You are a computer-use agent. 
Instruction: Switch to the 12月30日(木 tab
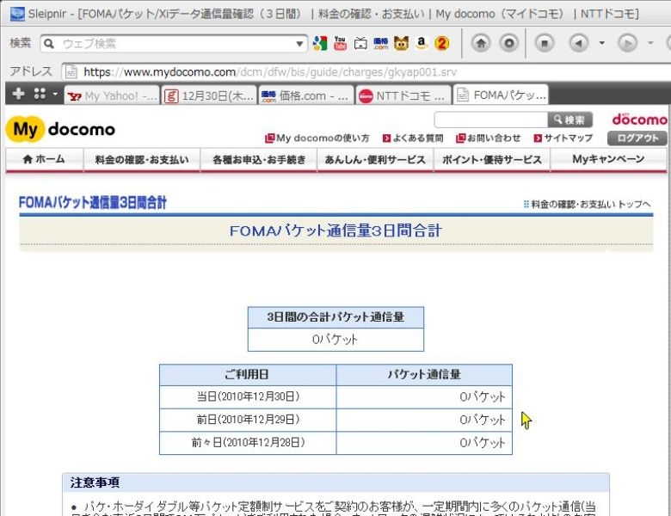tap(210, 95)
